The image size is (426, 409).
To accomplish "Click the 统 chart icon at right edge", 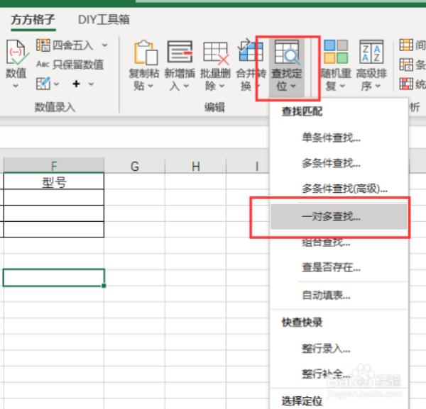I will pos(406,84).
